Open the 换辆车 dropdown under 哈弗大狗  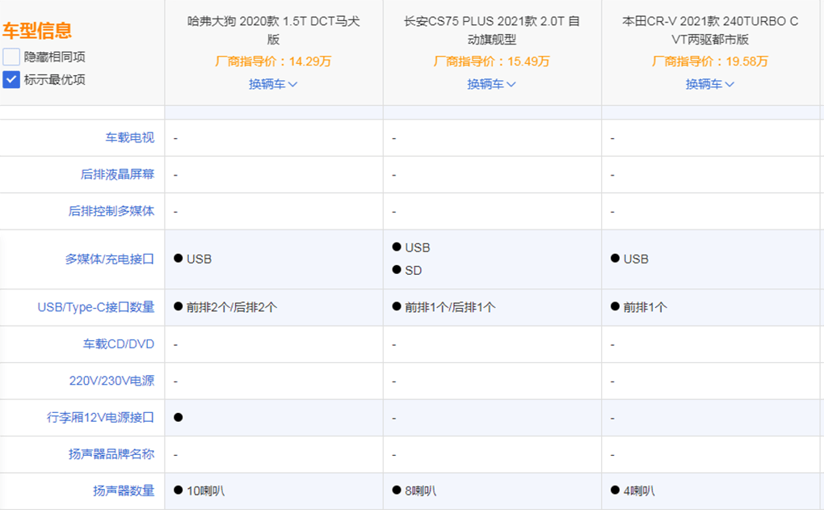[x=274, y=82]
